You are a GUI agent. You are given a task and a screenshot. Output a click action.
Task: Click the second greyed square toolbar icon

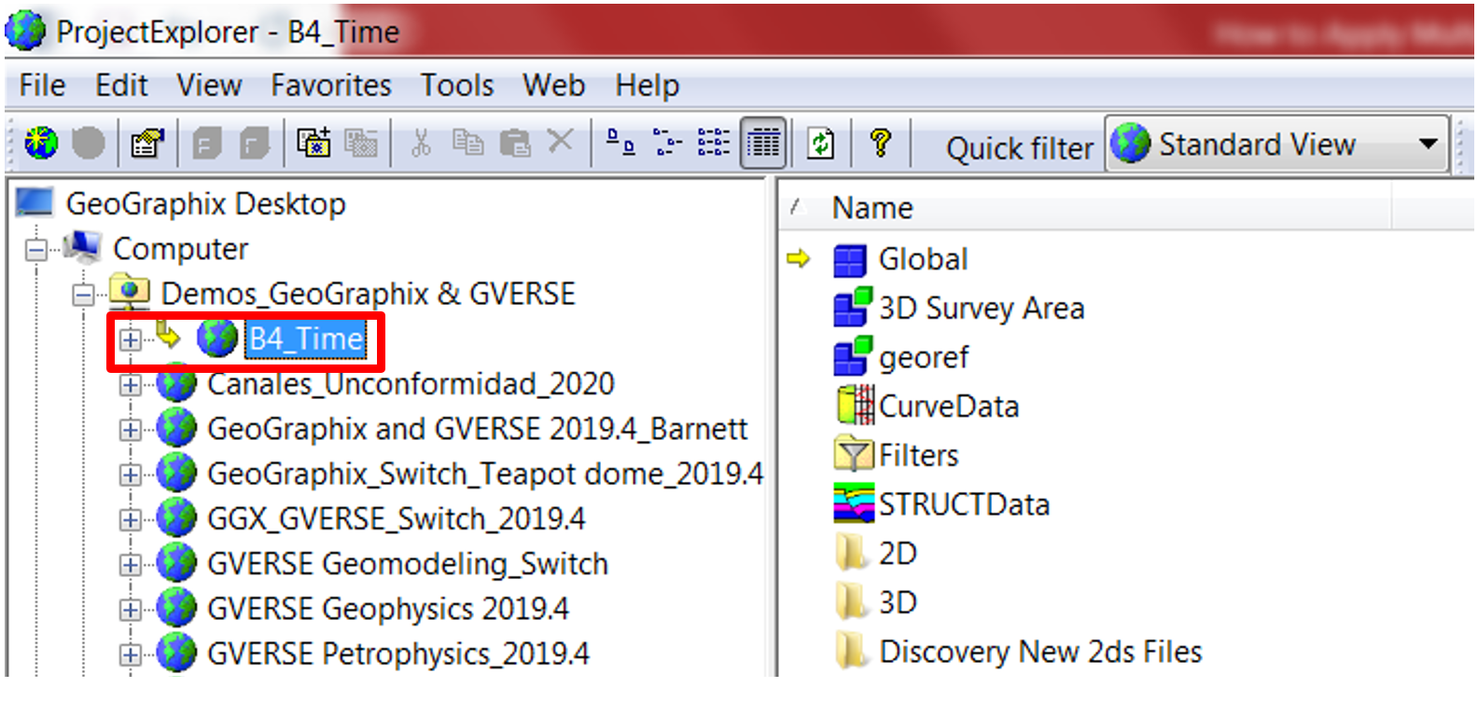coord(254,143)
